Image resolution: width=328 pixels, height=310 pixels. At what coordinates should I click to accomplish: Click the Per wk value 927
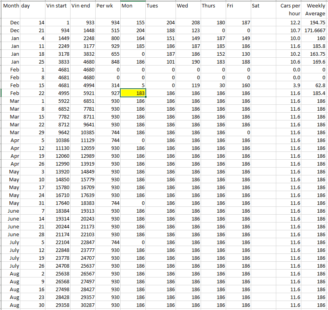click(x=107, y=93)
